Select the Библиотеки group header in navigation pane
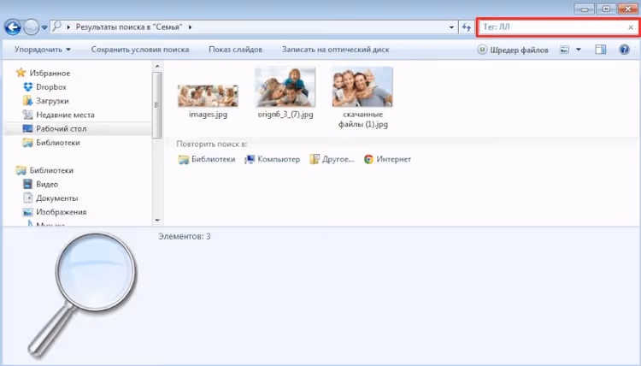This screenshot has width=641, height=366. click(x=51, y=170)
